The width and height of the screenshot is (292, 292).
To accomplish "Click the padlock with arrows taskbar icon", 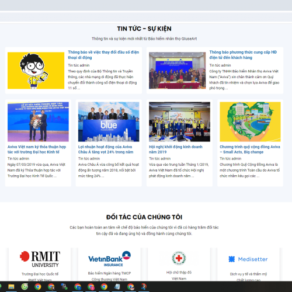I will point(64,287).
